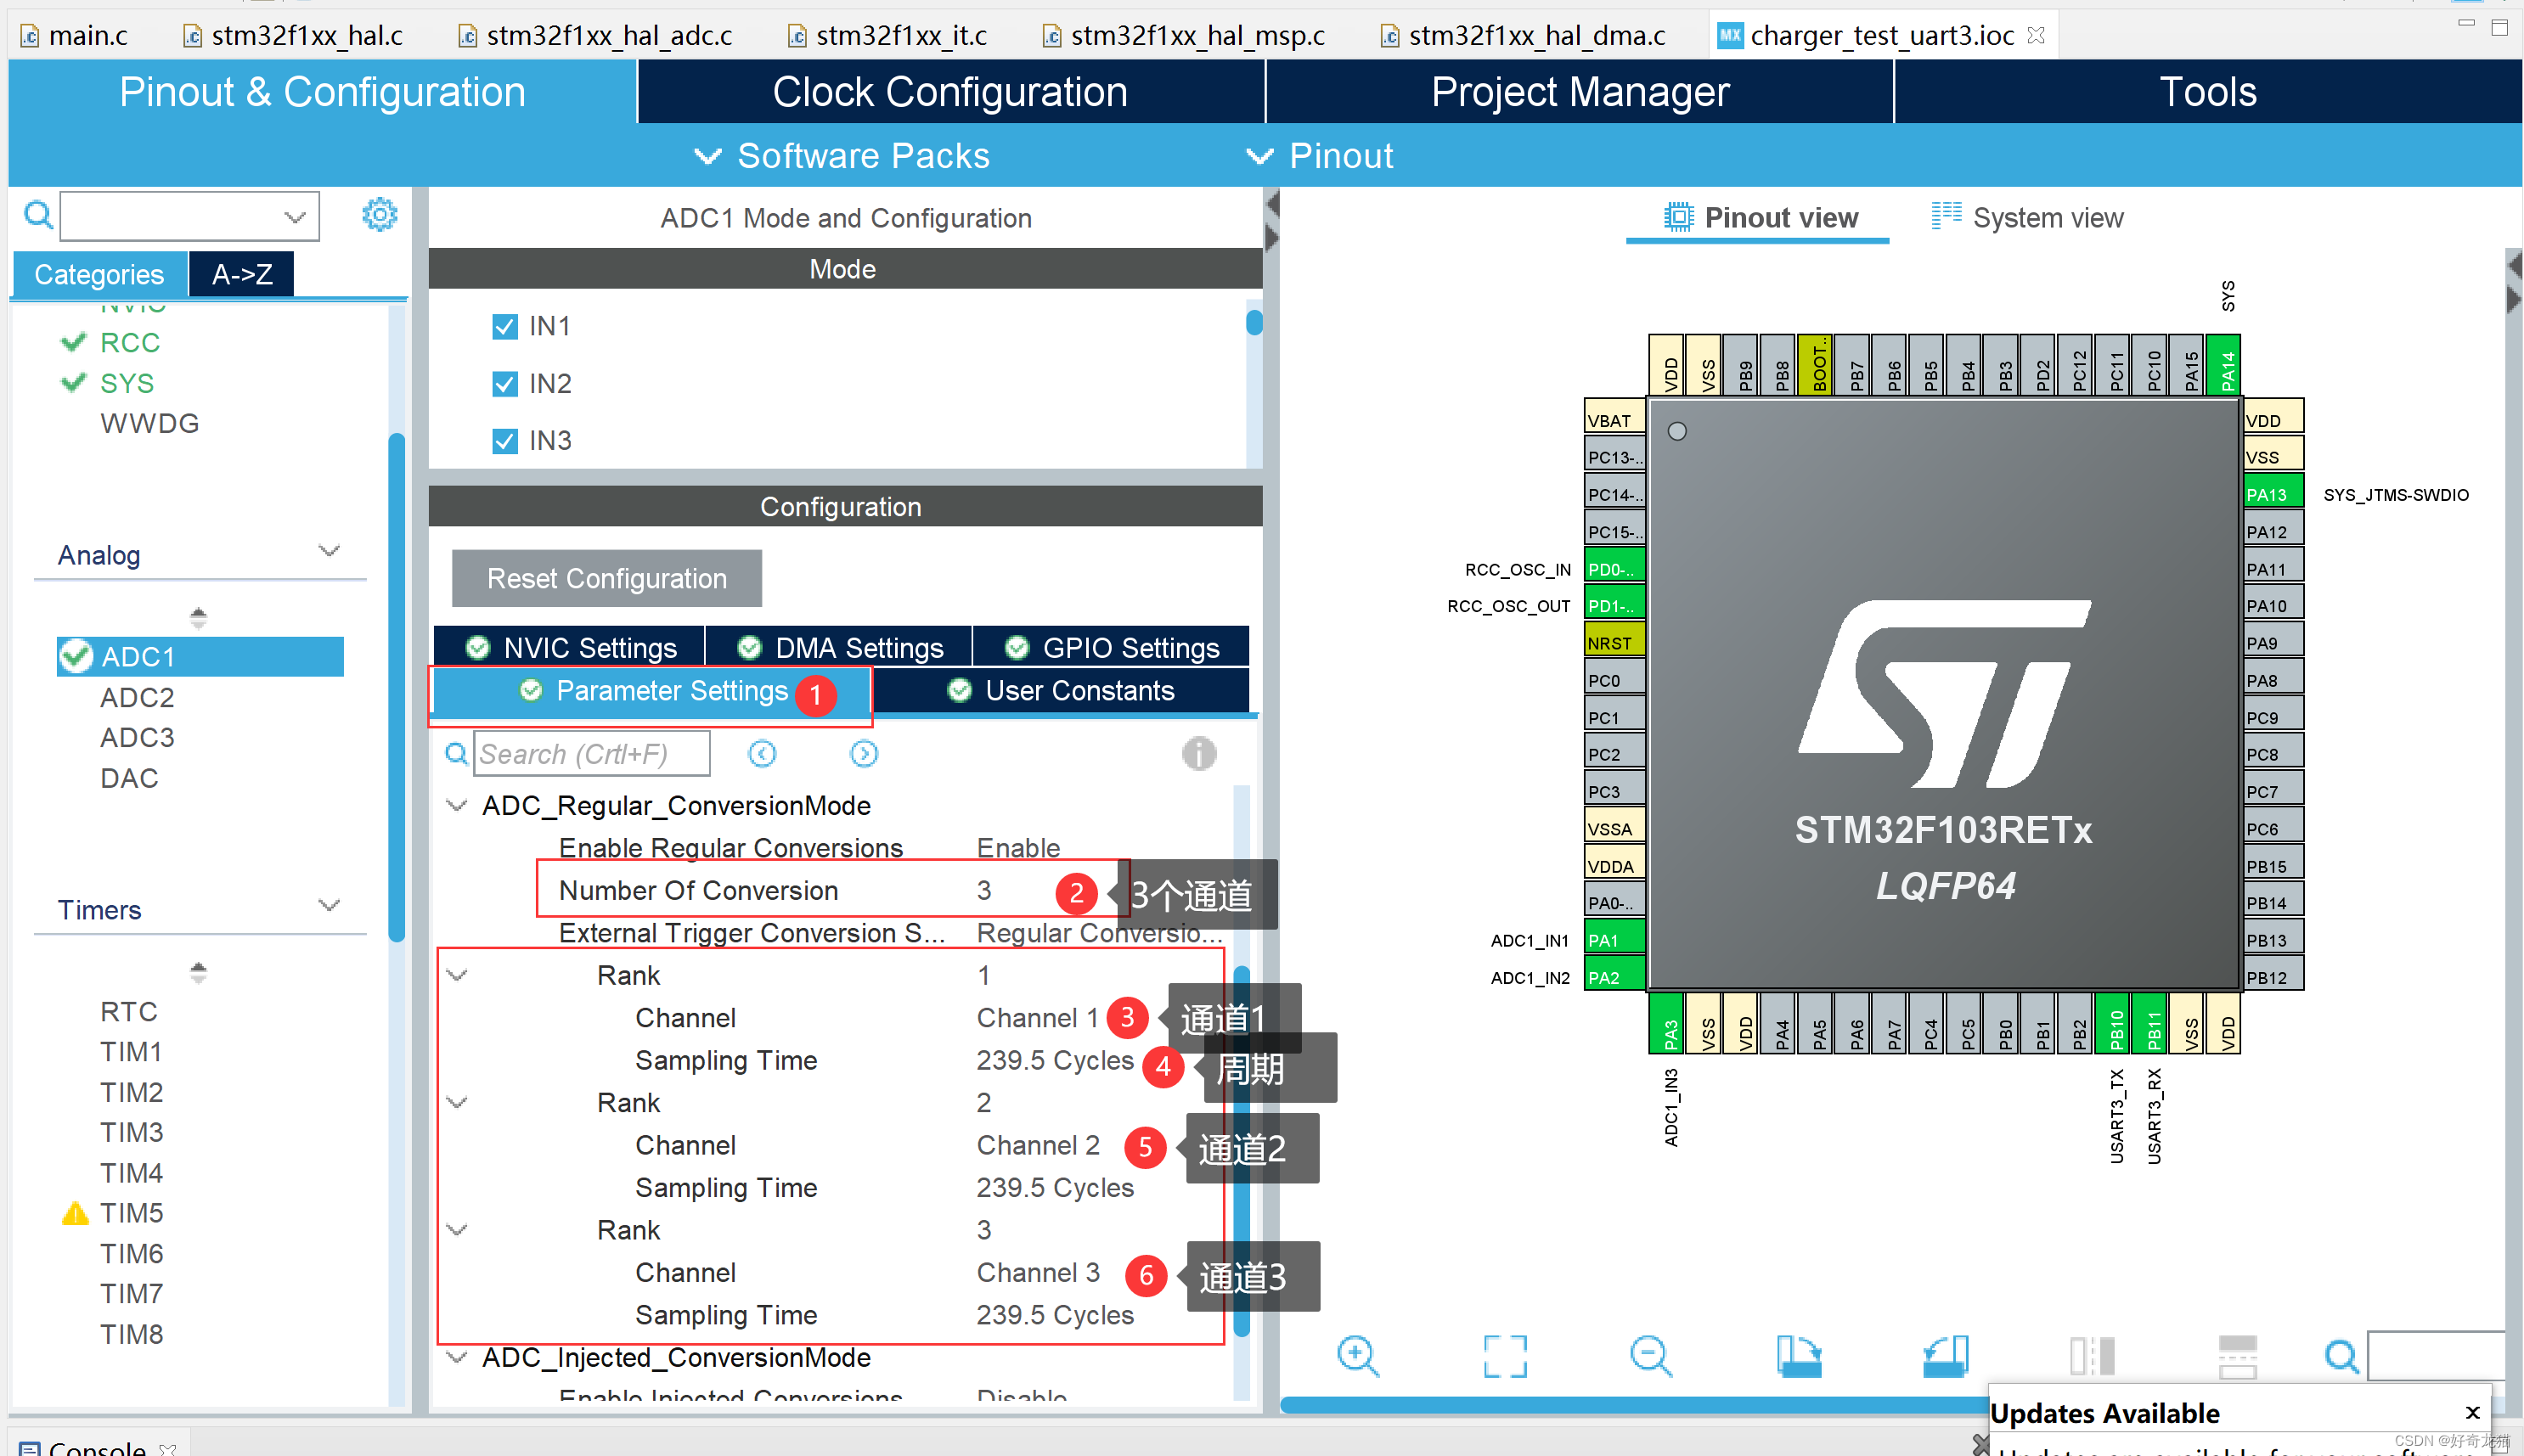Click the pin search magnifier icon

2341,1357
